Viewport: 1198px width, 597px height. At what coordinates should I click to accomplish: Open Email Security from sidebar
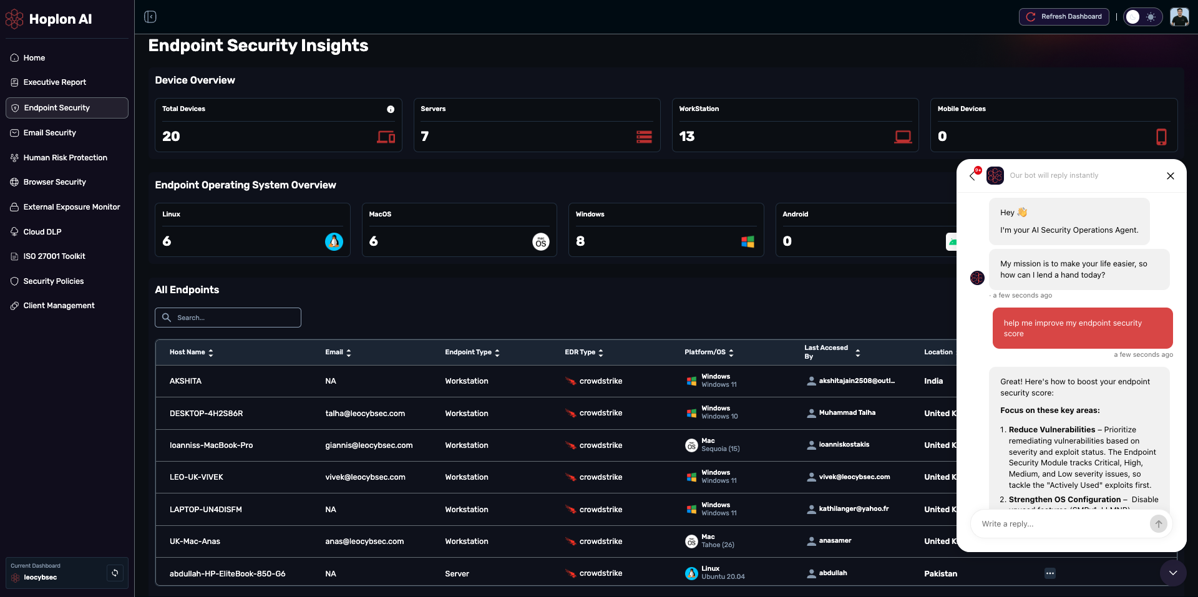pyautogui.click(x=50, y=133)
